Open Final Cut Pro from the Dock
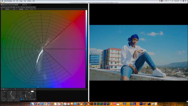This screenshot has width=188, height=106. 82,104
